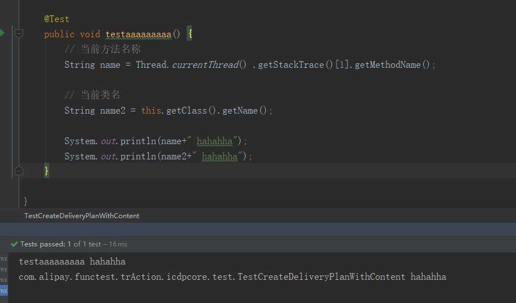Click the @Test annotation

[x=57, y=19]
